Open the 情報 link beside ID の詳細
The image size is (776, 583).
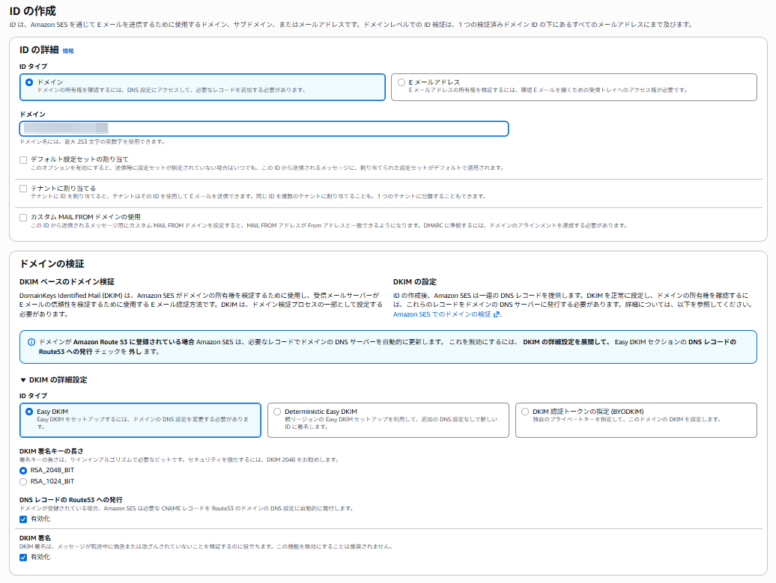click(68, 51)
